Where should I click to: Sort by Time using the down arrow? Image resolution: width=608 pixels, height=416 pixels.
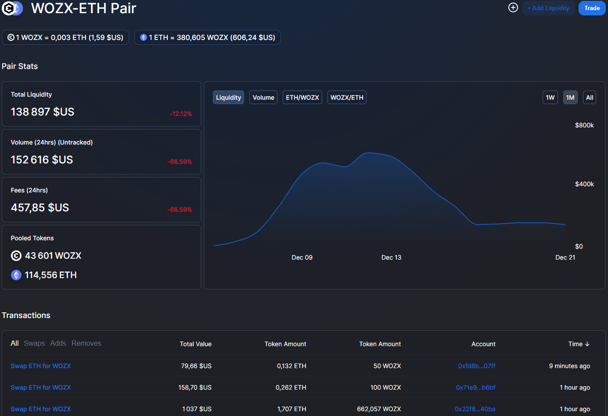click(x=587, y=344)
